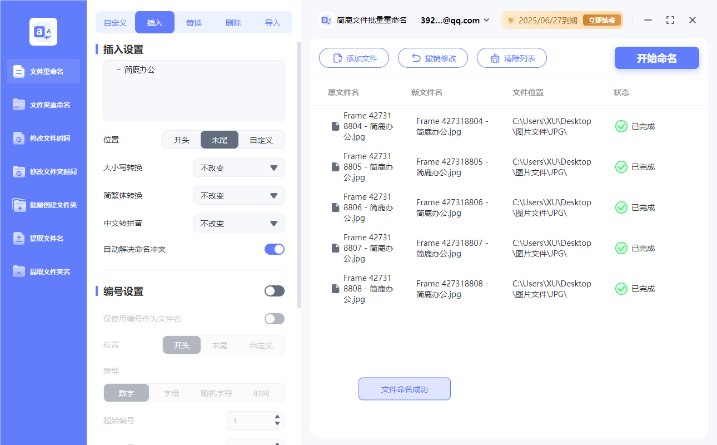Screen dimensions: 717x445
Task: Open the 提取文件夹名 tool
Action: tap(43, 271)
